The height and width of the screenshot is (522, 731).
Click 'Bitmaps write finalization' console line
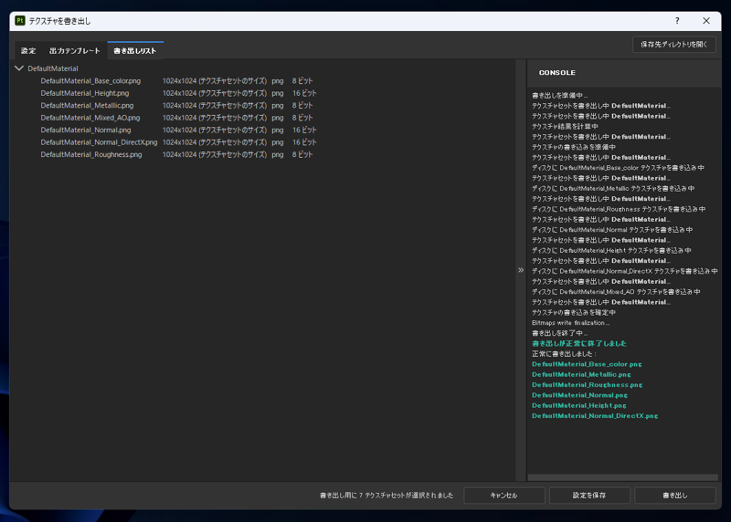pos(570,323)
